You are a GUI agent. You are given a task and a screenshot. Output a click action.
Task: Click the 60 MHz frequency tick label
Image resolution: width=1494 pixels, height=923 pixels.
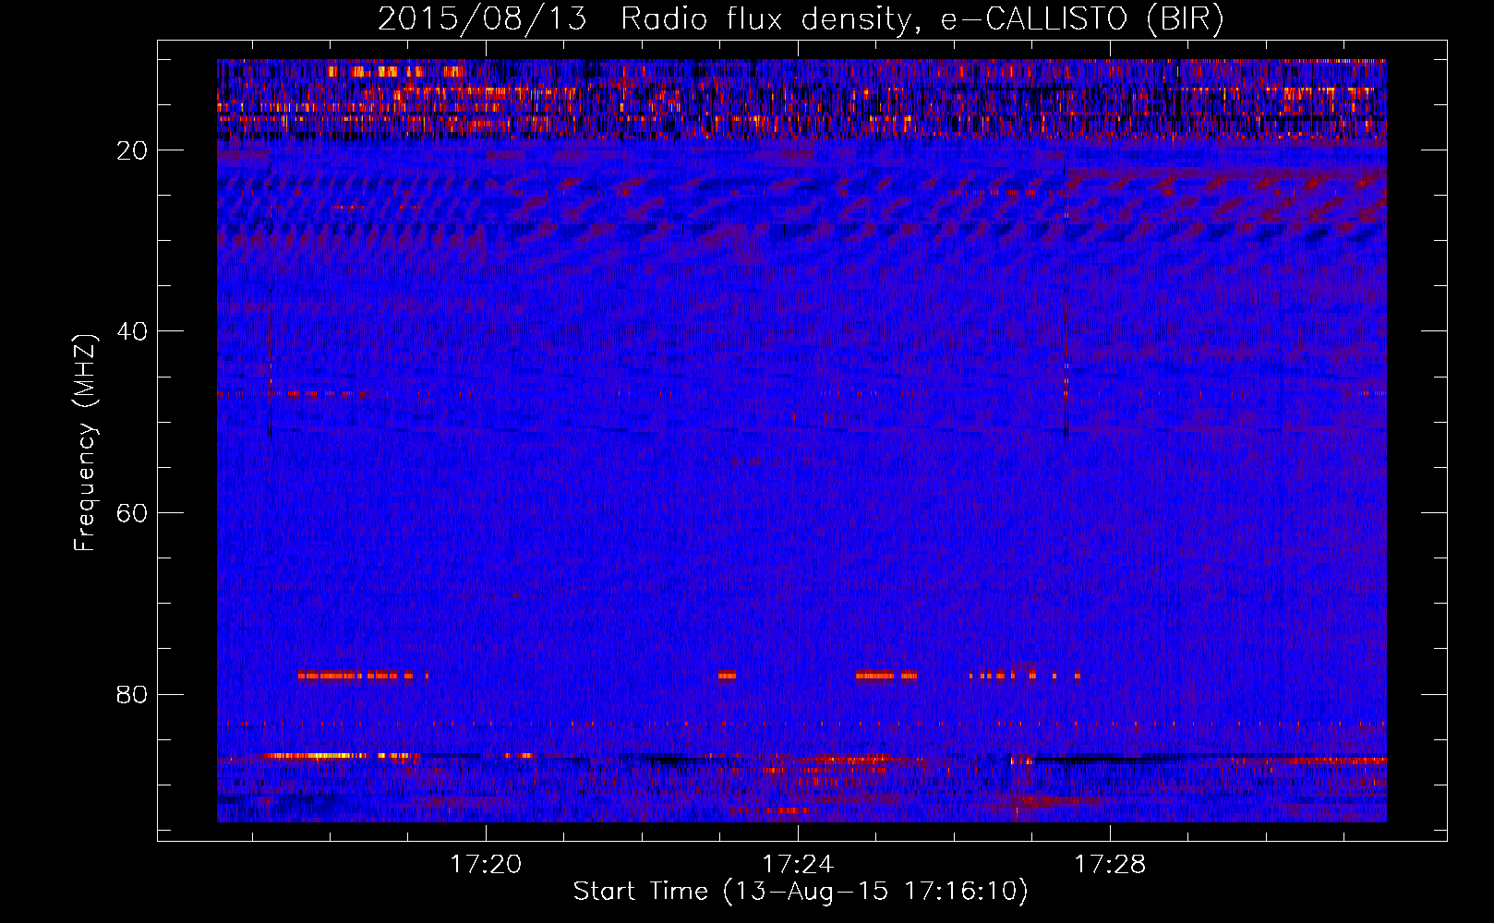[132, 512]
